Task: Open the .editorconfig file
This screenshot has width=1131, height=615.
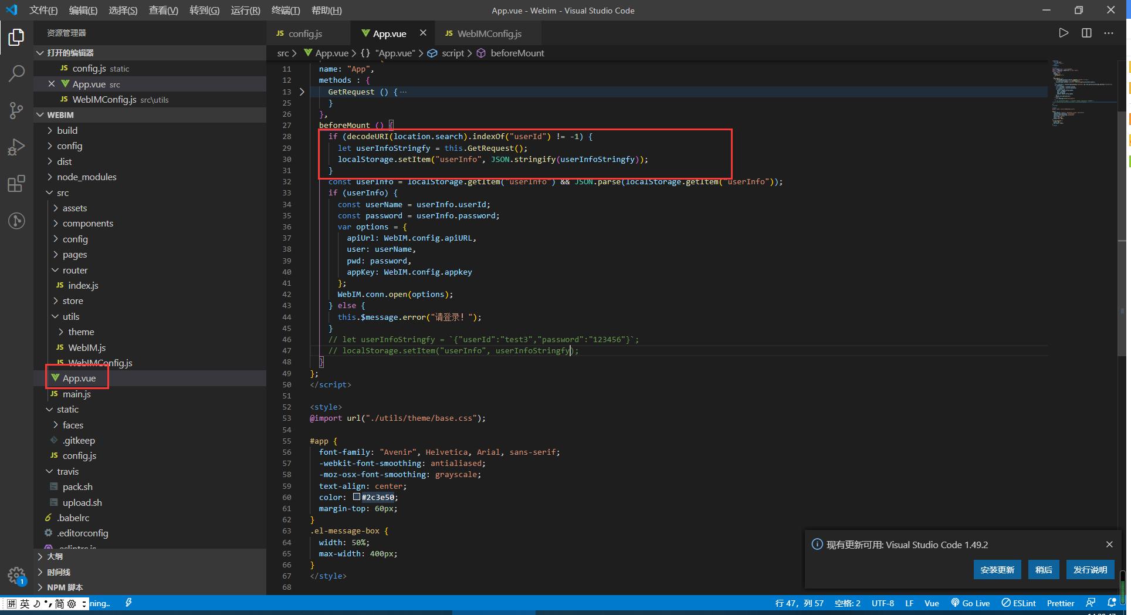Action: click(83, 533)
